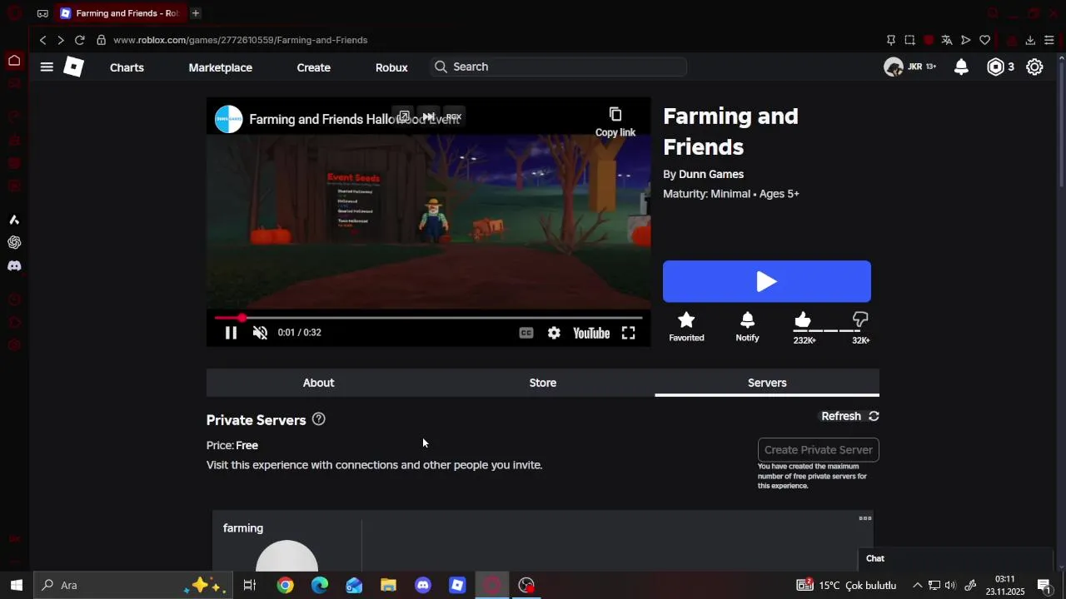
Task: Open the Robux balance icon
Action: coord(996,67)
